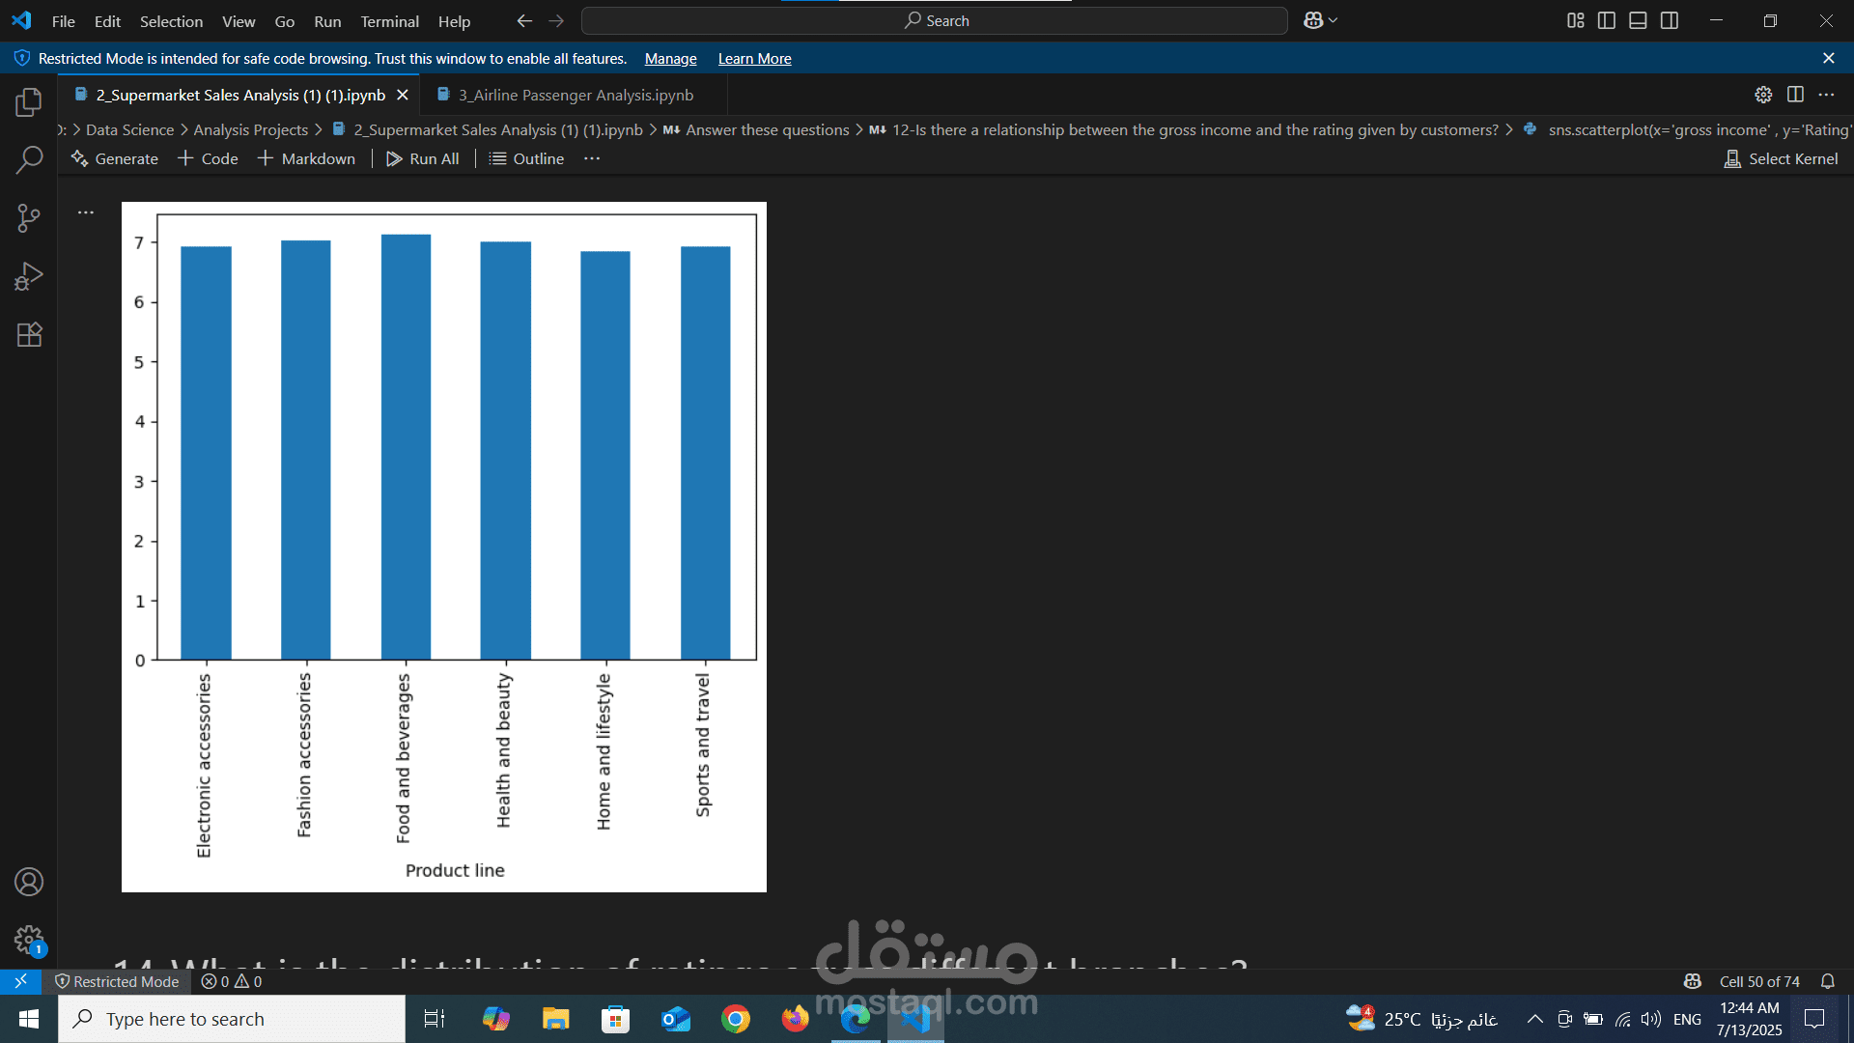The height and width of the screenshot is (1043, 1854).
Task: Open File Explorer from taskbar
Action: pos(555,1019)
